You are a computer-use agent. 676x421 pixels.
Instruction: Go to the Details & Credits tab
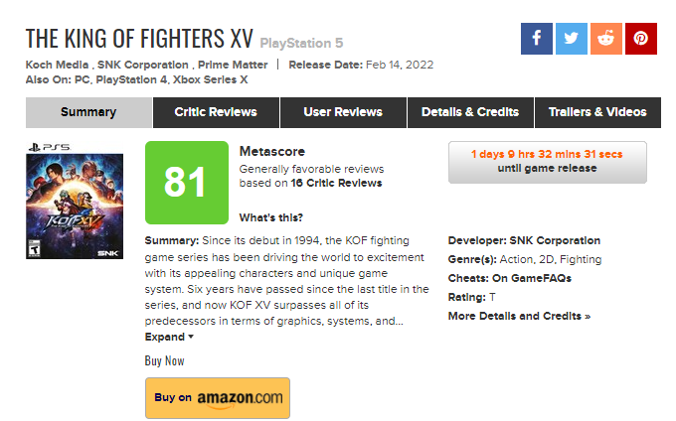[x=470, y=112]
